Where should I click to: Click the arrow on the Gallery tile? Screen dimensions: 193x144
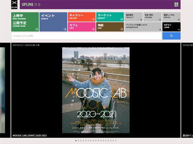point(93,19)
